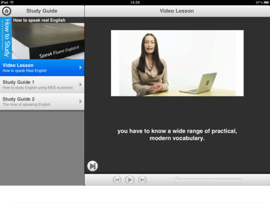270x203 pixels.
Task: Select Study Guide 2 list item
Action: pyautogui.click(x=42, y=101)
